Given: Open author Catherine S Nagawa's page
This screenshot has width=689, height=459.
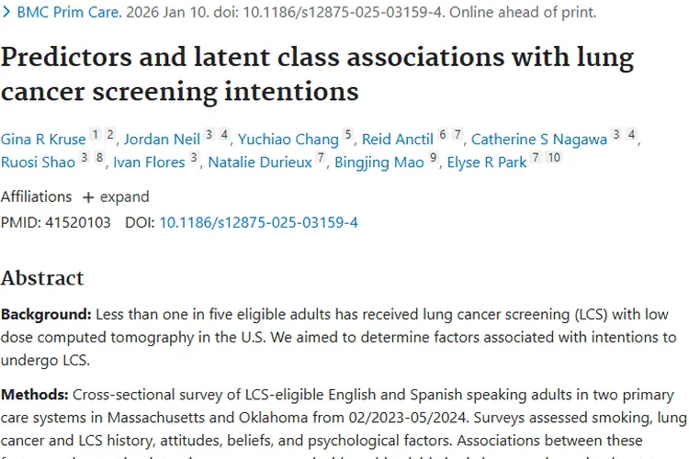Looking at the screenshot, I should (x=539, y=140).
